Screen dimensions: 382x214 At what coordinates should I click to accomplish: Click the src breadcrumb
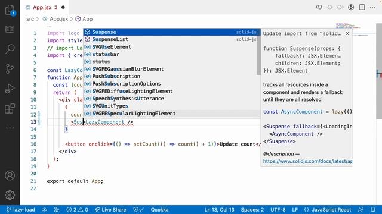30,19
